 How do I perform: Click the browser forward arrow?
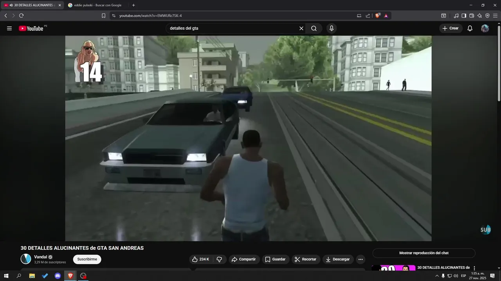(x=13, y=16)
